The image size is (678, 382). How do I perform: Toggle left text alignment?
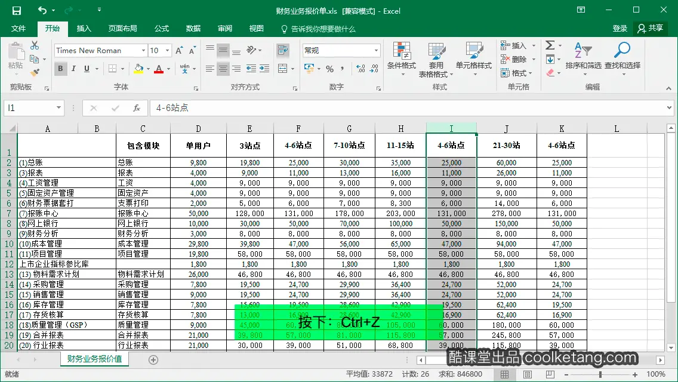209,69
